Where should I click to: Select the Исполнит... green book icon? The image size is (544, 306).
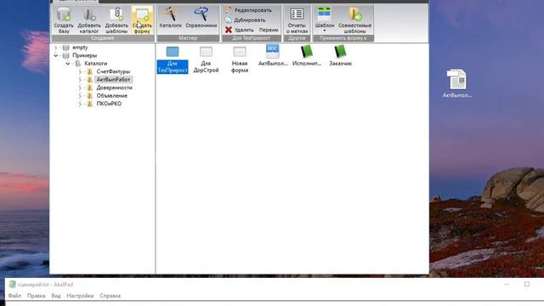tap(307, 55)
